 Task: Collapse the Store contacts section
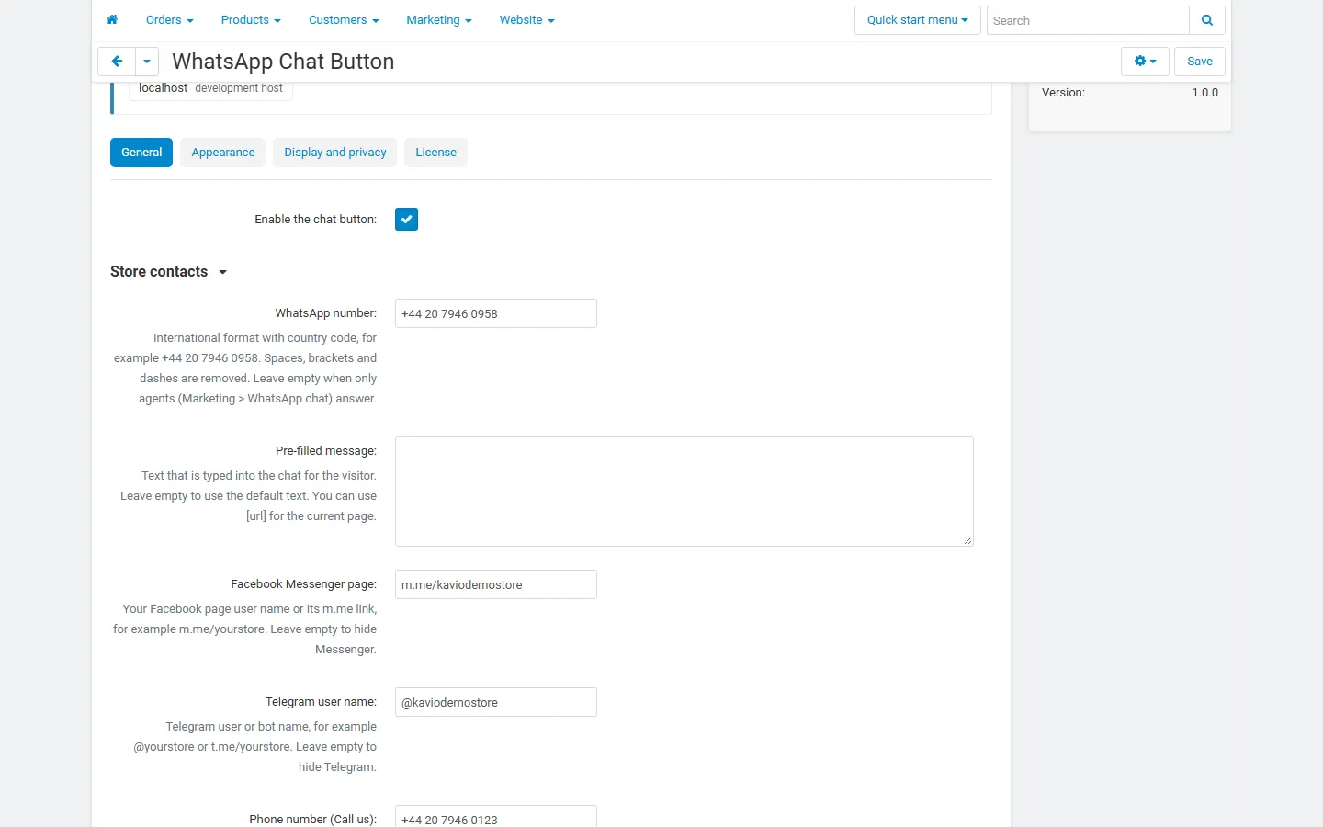pyautogui.click(x=169, y=272)
